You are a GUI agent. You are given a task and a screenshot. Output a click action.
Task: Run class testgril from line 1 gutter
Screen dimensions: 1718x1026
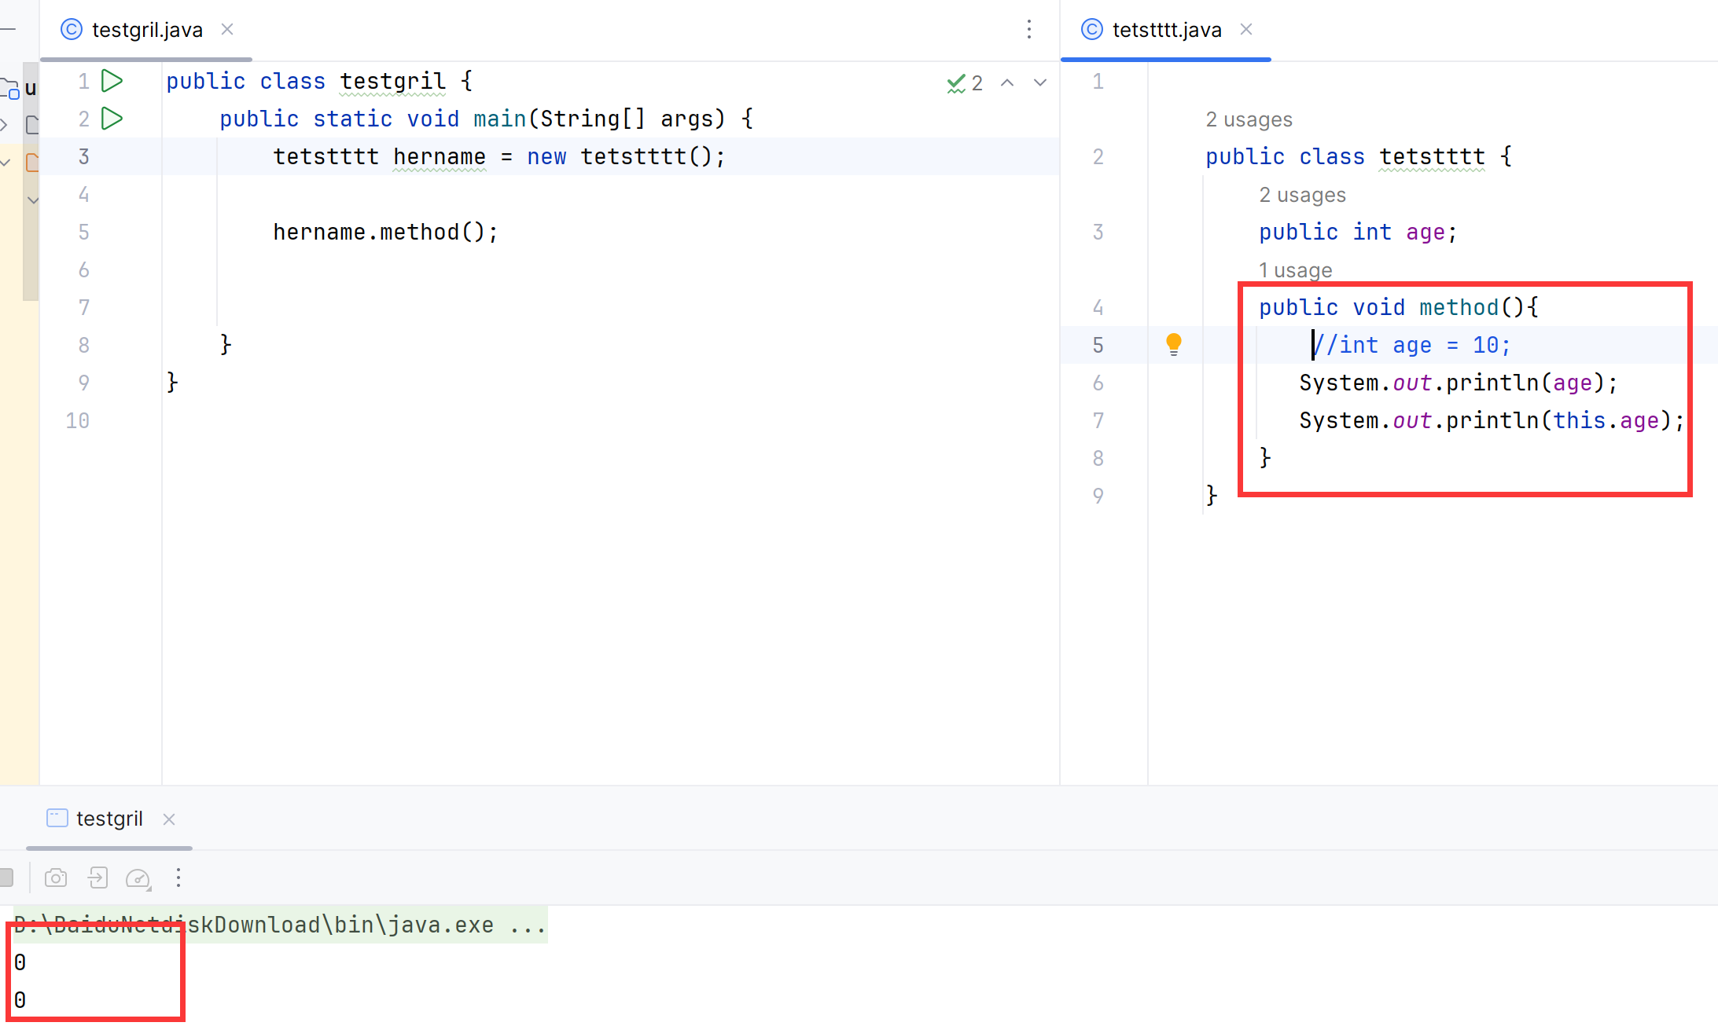[112, 81]
